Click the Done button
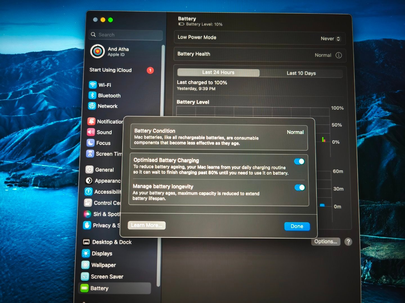This screenshot has height=303, width=405. (x=297, y=226)
